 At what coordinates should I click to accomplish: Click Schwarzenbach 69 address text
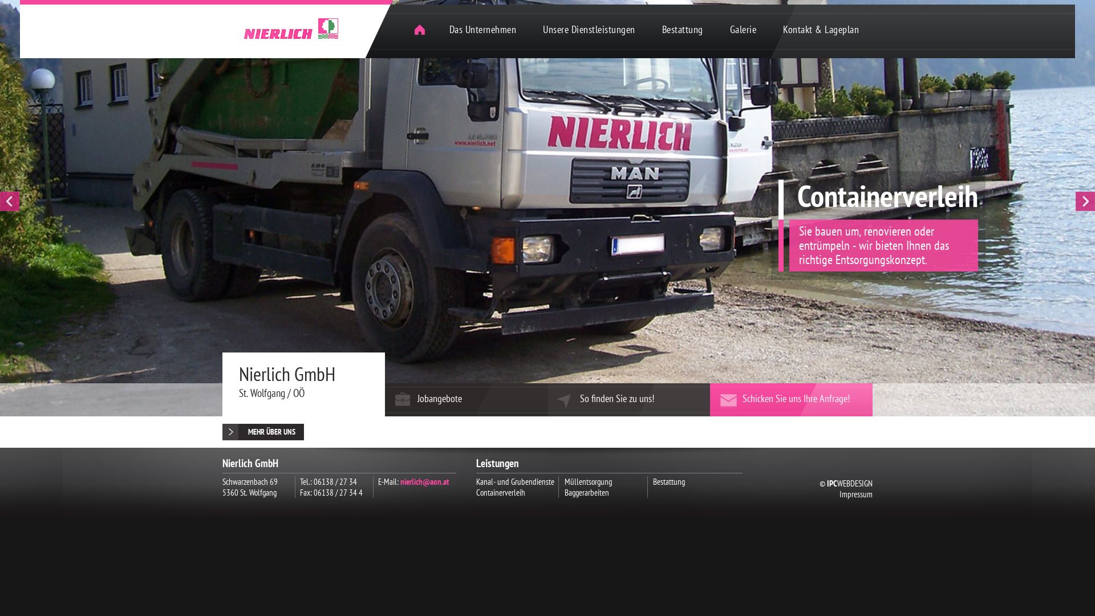click(250, 482)
